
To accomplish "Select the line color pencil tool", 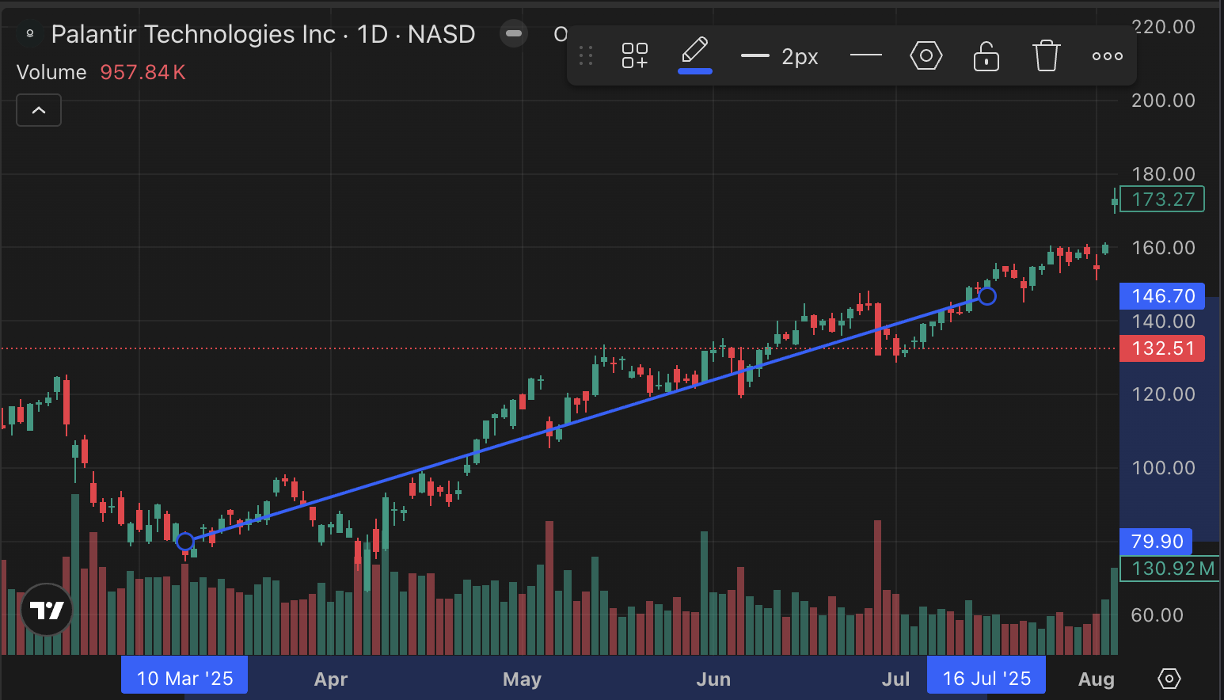I will [x=694, y=54].
